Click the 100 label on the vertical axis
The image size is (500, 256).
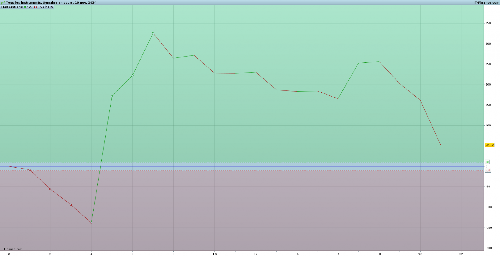coord(488,125)
